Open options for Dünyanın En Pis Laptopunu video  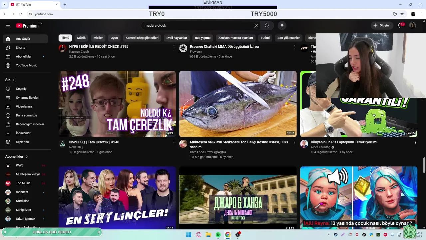pyautogui.click(x=415, y=142)
